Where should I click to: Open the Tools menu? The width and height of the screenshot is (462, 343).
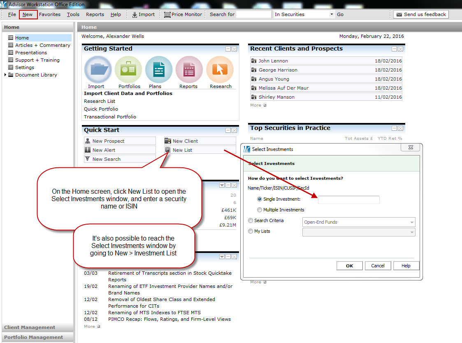coord(73,14)
